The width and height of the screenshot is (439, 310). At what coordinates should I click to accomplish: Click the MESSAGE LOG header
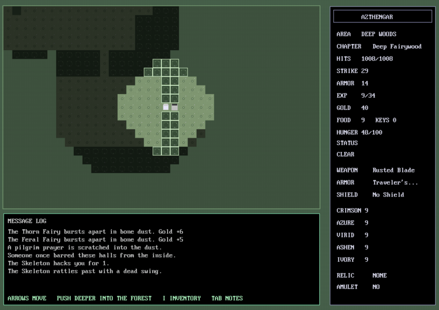[27, 221]
